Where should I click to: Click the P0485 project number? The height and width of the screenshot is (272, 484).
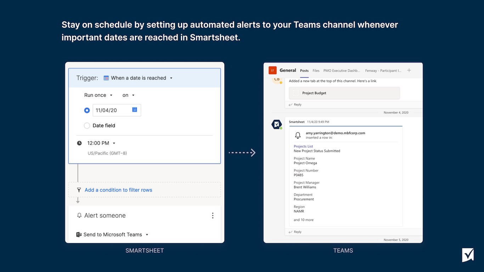(299, 175)
